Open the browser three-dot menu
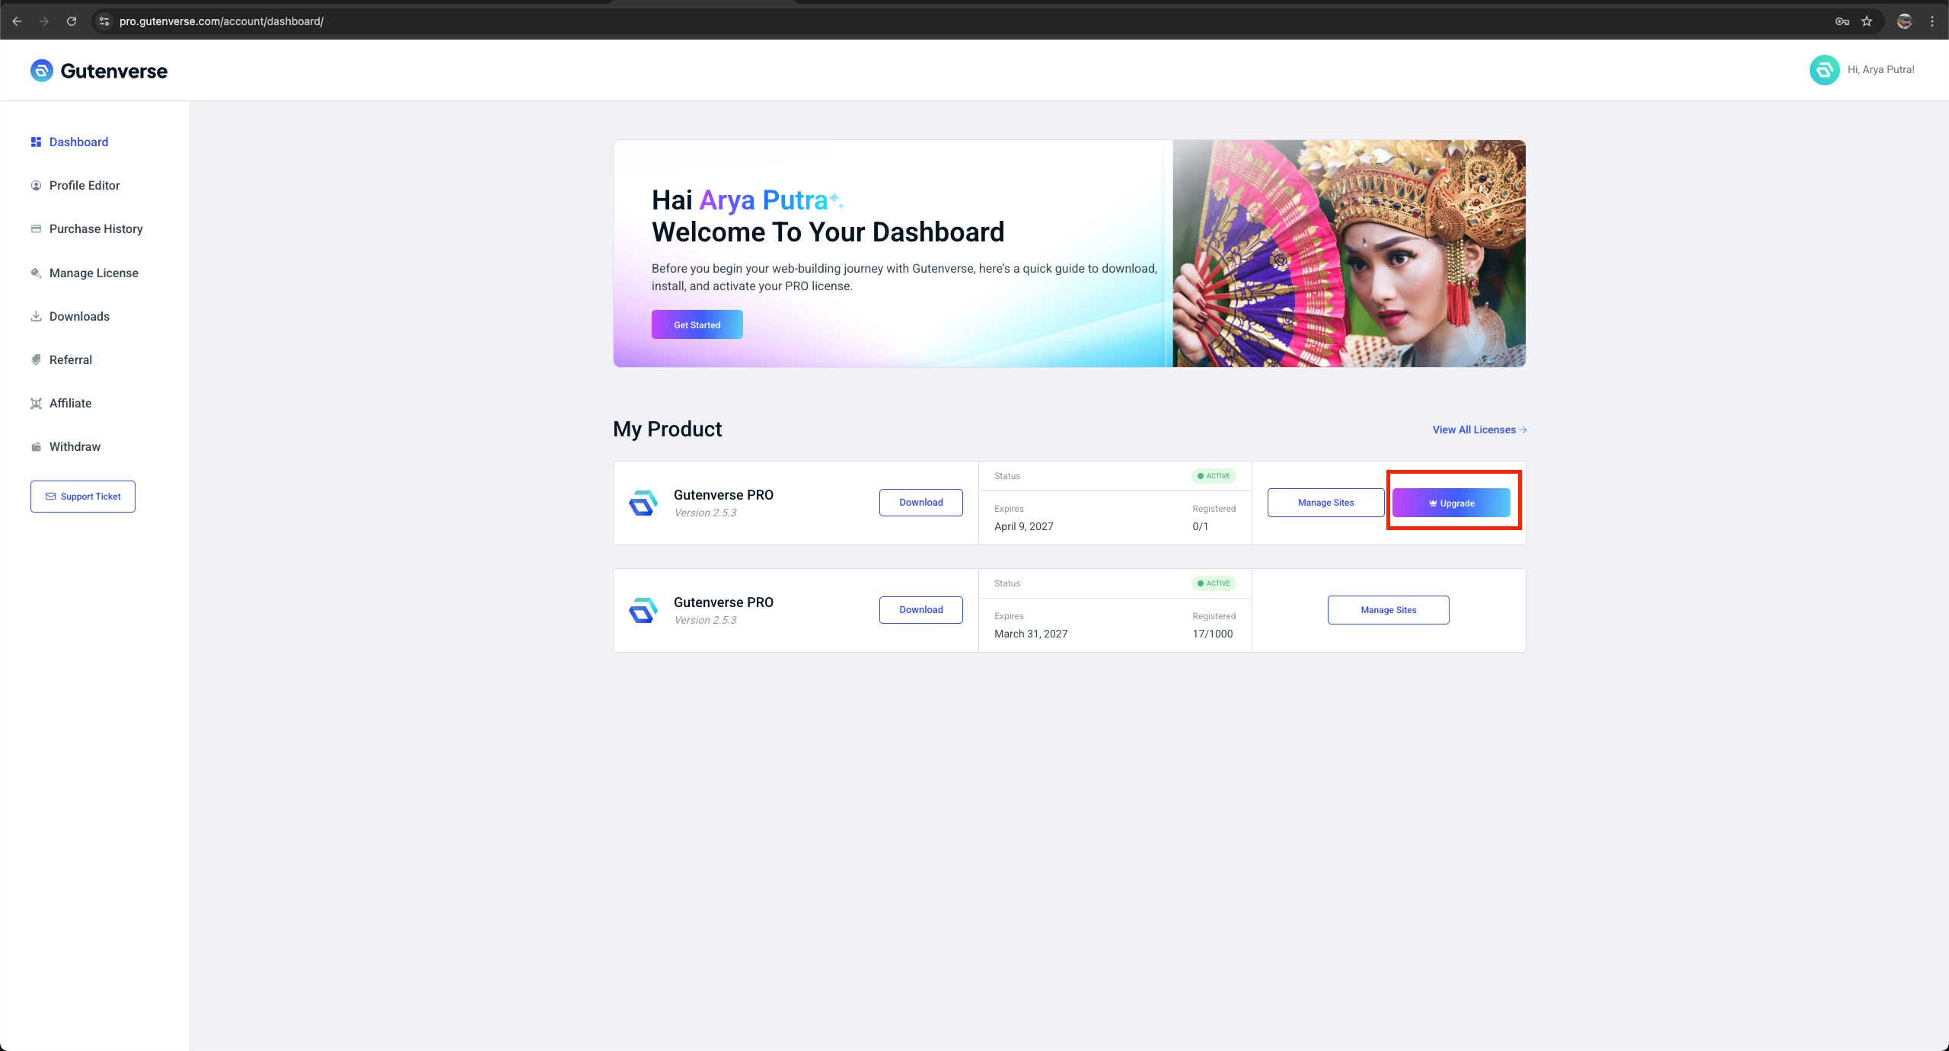 click(1932, 21)
